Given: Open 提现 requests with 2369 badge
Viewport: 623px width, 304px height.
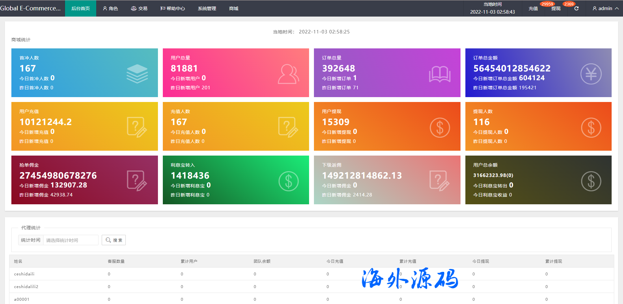Looking at the screenshot, I should [x=556, y=8].
